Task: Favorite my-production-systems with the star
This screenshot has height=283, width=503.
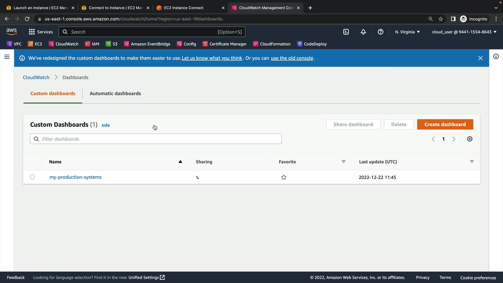Action: [x=284, y=177]
